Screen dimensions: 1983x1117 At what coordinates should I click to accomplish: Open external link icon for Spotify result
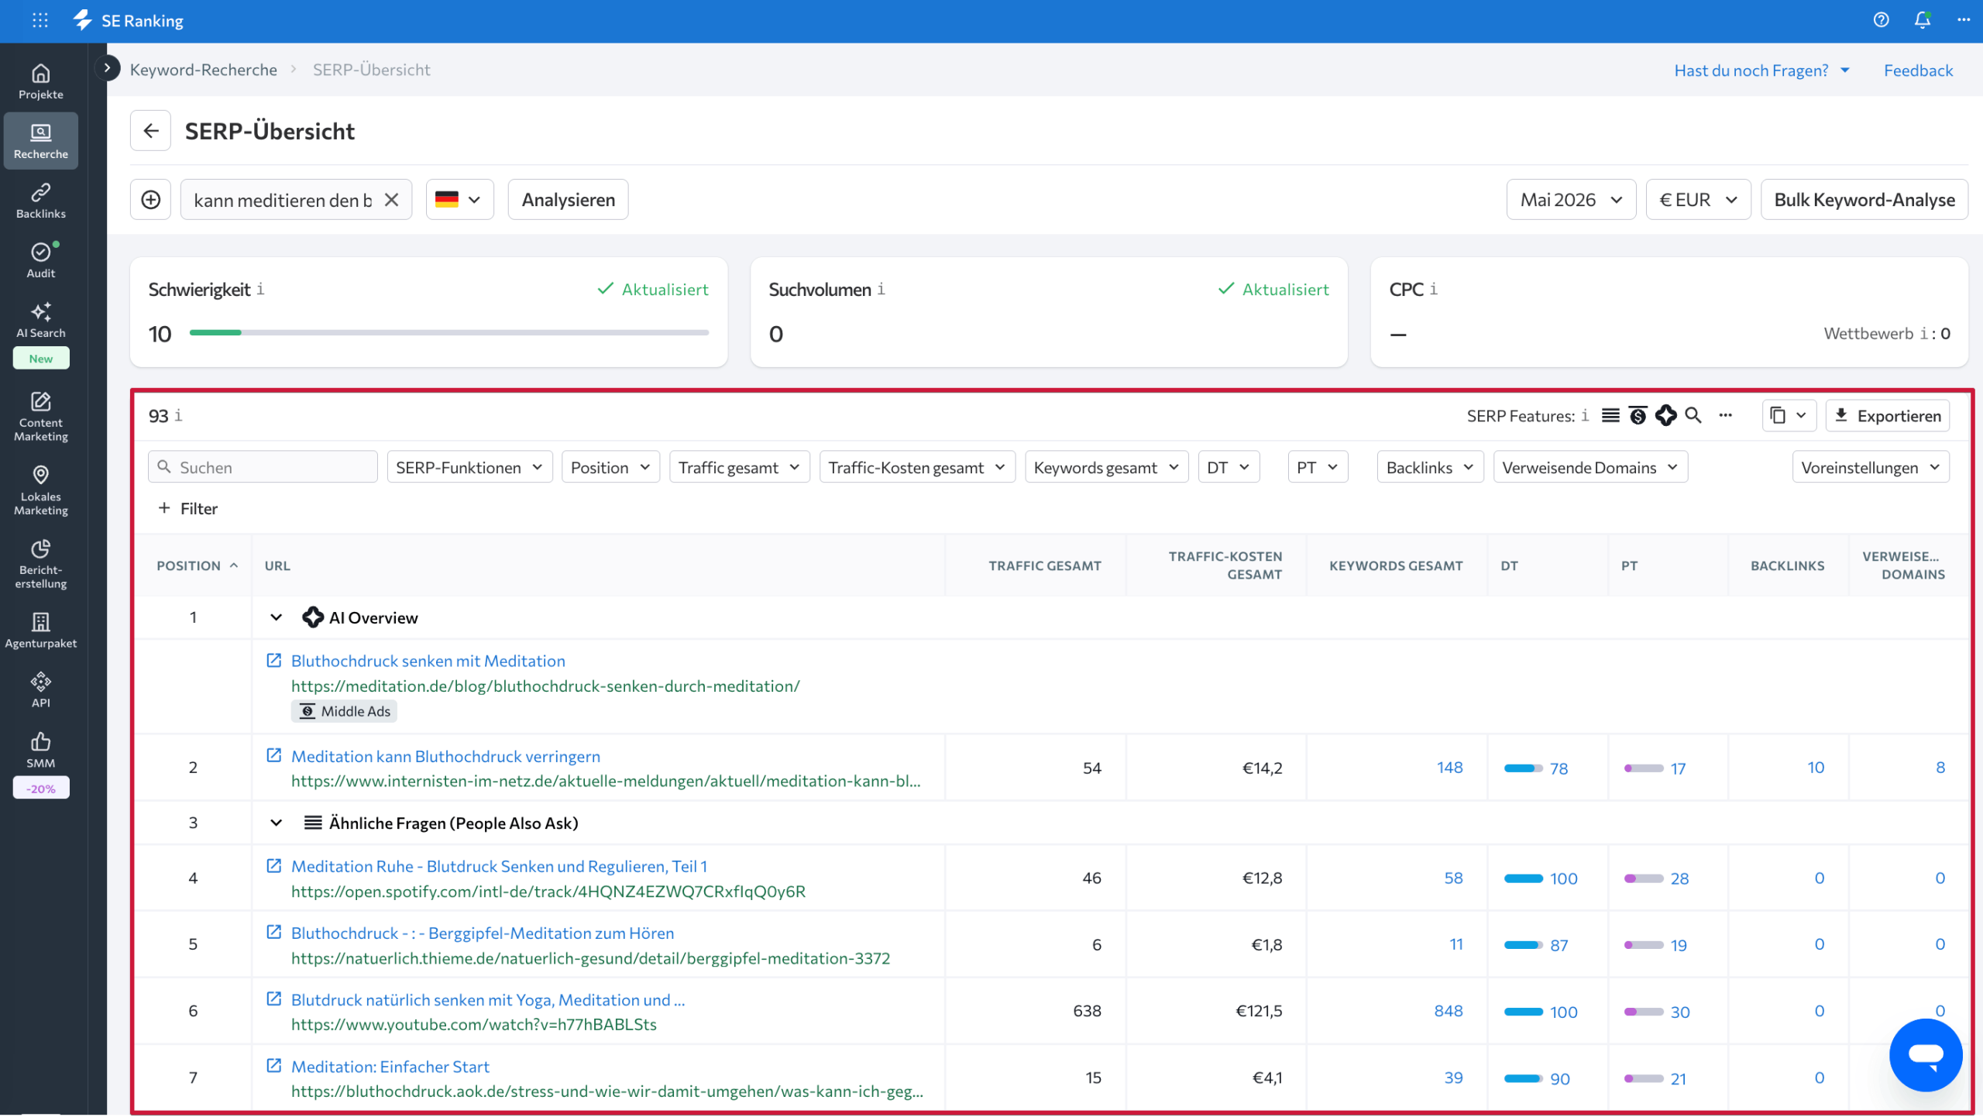tap(273, 866)
